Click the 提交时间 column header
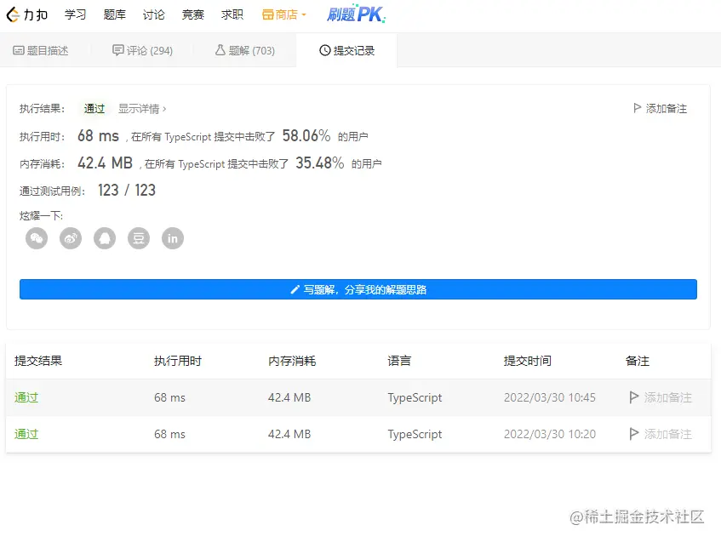 click(x=528, y=361)
